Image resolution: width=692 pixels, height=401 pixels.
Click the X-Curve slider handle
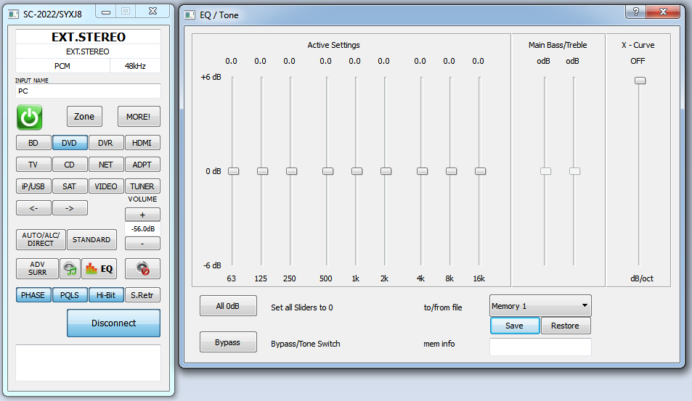pyautogui.click(x=640, y=80)
